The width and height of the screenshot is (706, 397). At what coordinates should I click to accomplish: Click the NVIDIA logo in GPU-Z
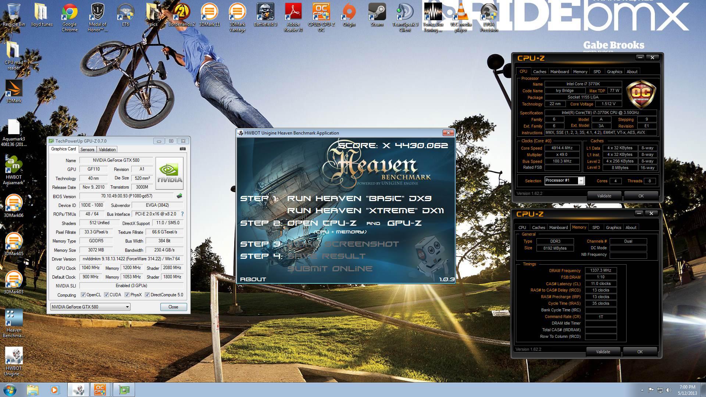coord(170,173)
